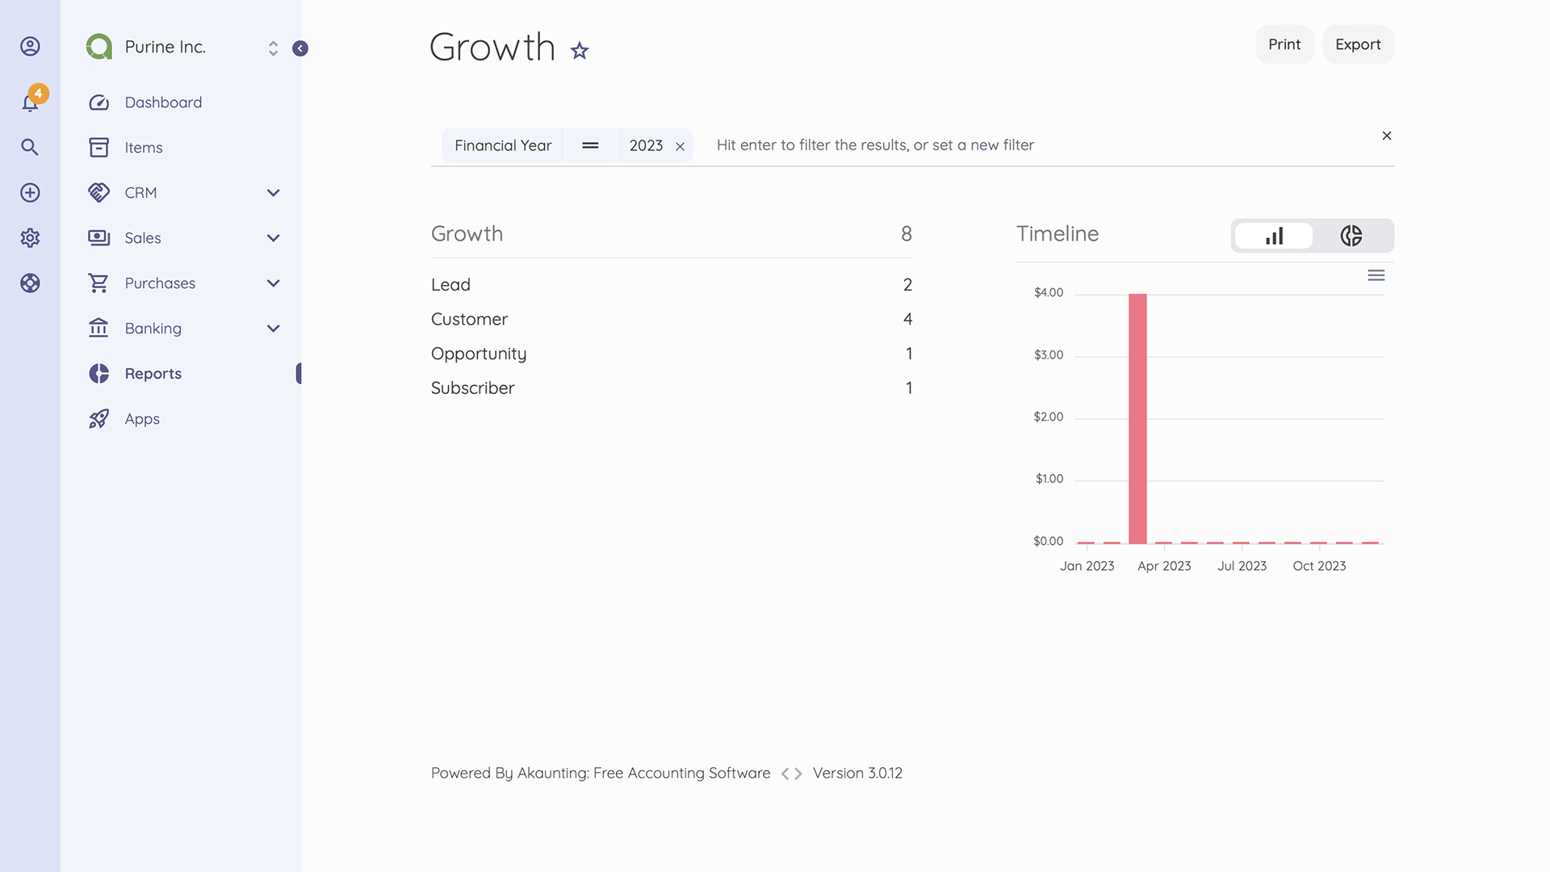Select Items in the sidebar

click(144, 147)
